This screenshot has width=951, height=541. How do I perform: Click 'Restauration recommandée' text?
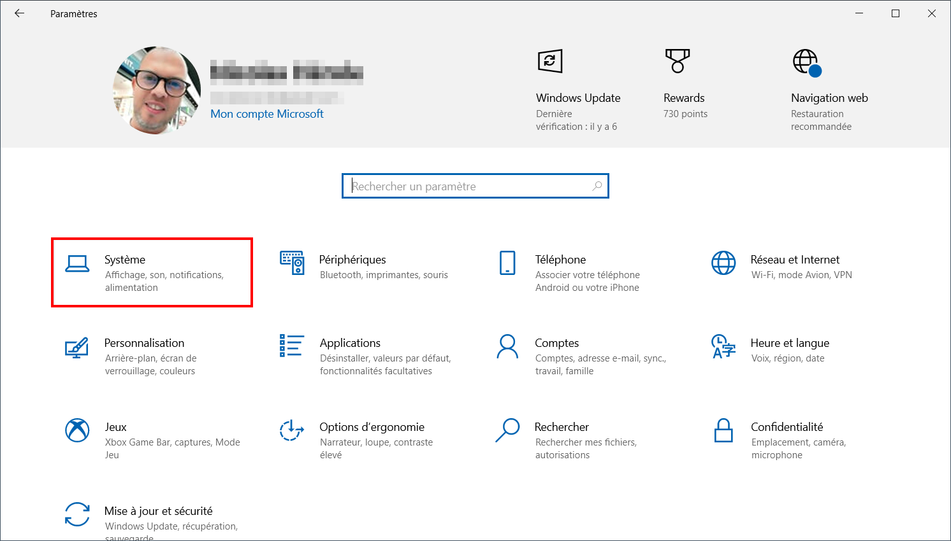click(x=821, y=120)
